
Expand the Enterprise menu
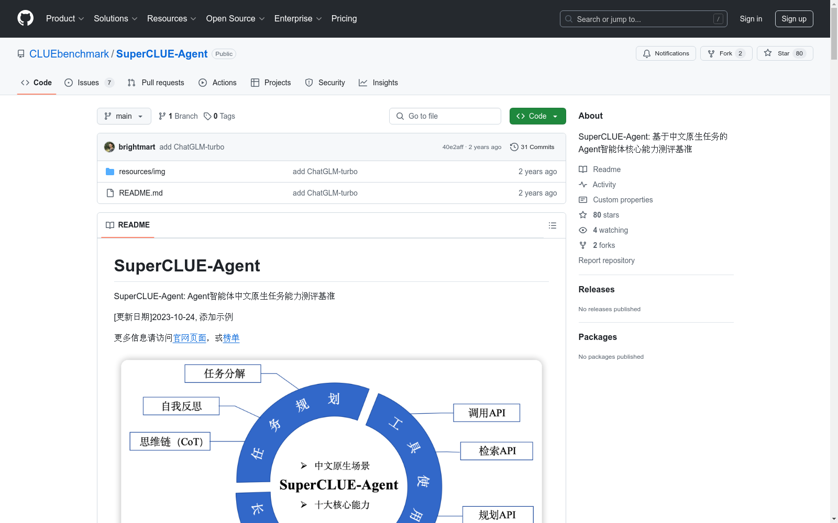(298, 18)
